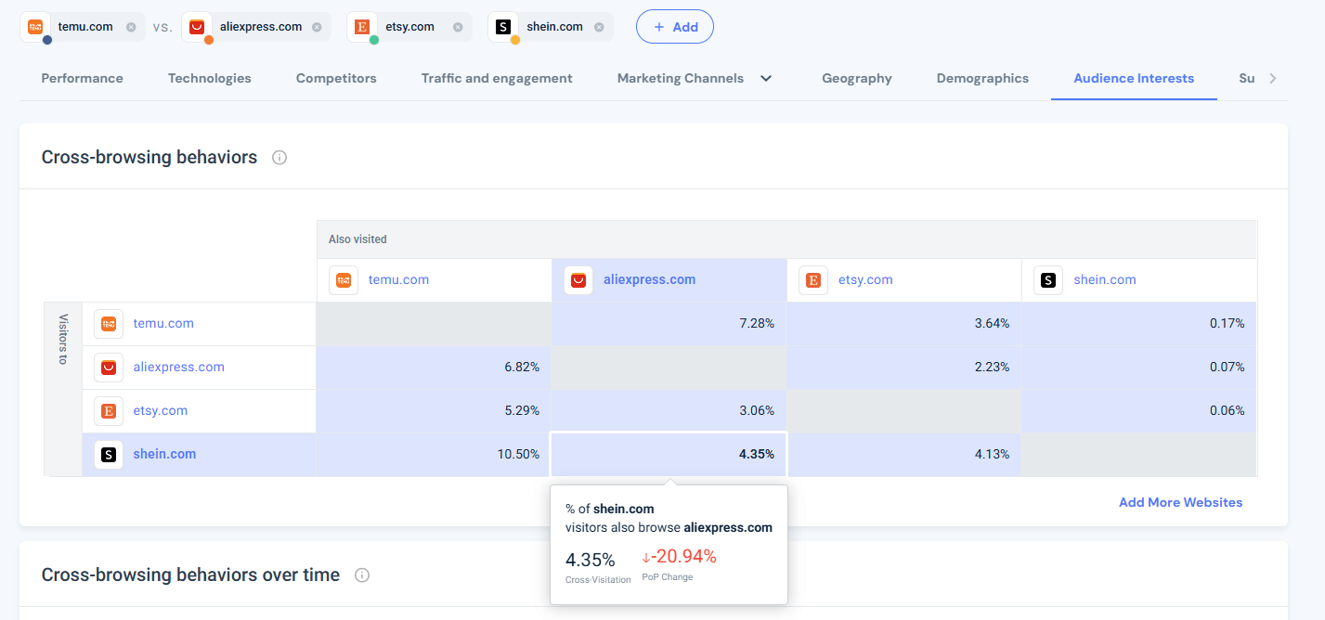The image size is (1325, 620).
Task: Click shein.com icon in row header
Action: [x=109, y=454]
